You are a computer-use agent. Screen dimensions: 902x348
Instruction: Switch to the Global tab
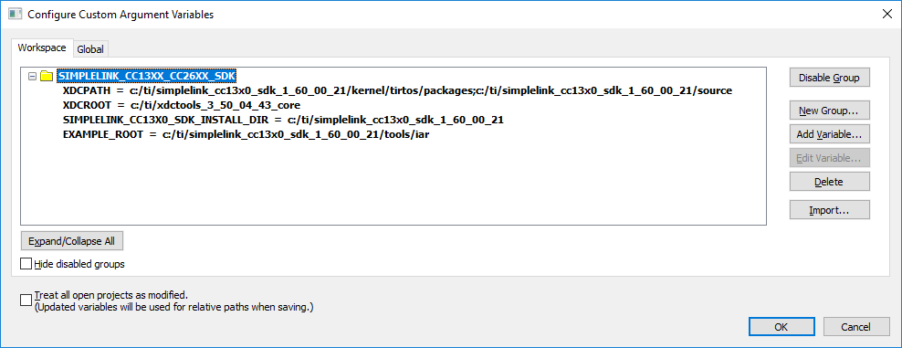[x=90, y=49]
